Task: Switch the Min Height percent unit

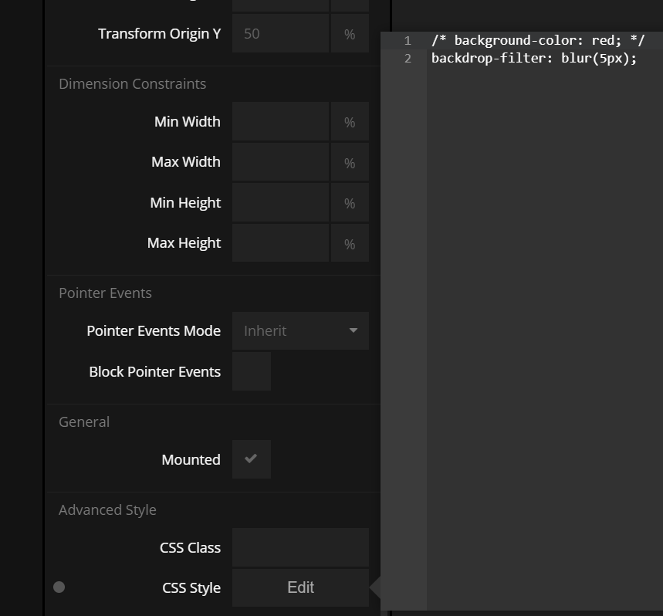Action: click(350, 203)
